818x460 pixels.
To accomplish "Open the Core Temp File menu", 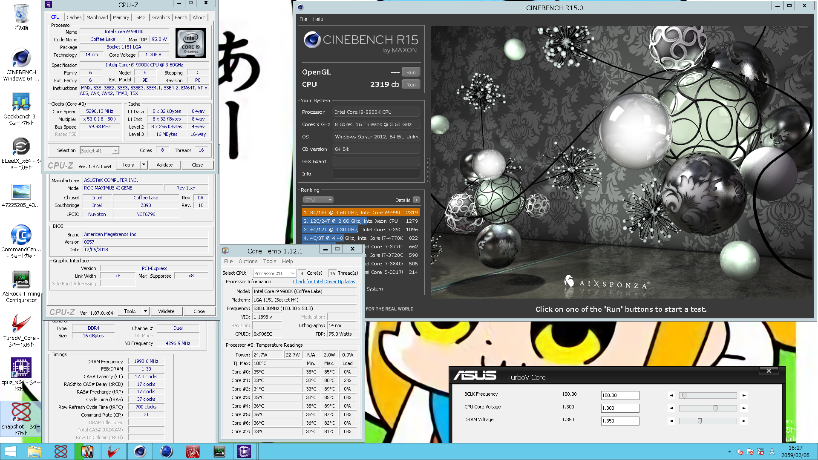I will [228, 262].
